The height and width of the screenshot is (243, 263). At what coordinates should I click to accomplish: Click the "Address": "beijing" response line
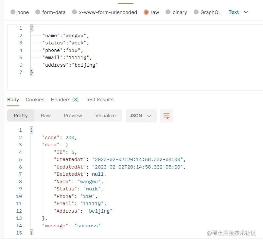tap(83, 211)
